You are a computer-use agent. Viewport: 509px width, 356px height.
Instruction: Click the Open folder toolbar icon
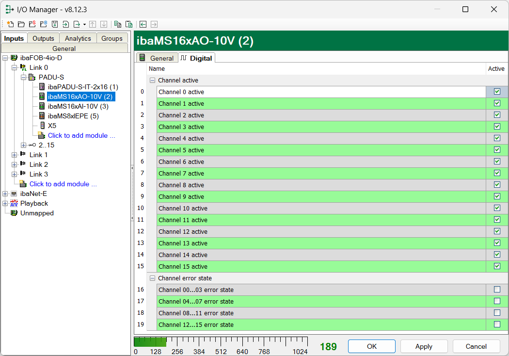21,24
